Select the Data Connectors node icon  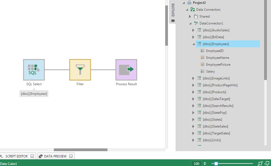pos(192,9)
